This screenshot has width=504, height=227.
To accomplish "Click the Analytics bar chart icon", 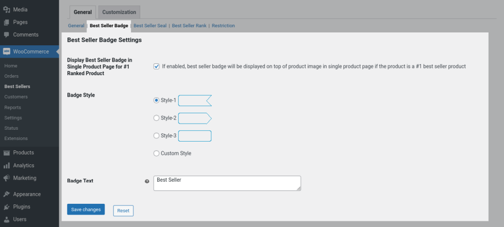I will point(7,166).
